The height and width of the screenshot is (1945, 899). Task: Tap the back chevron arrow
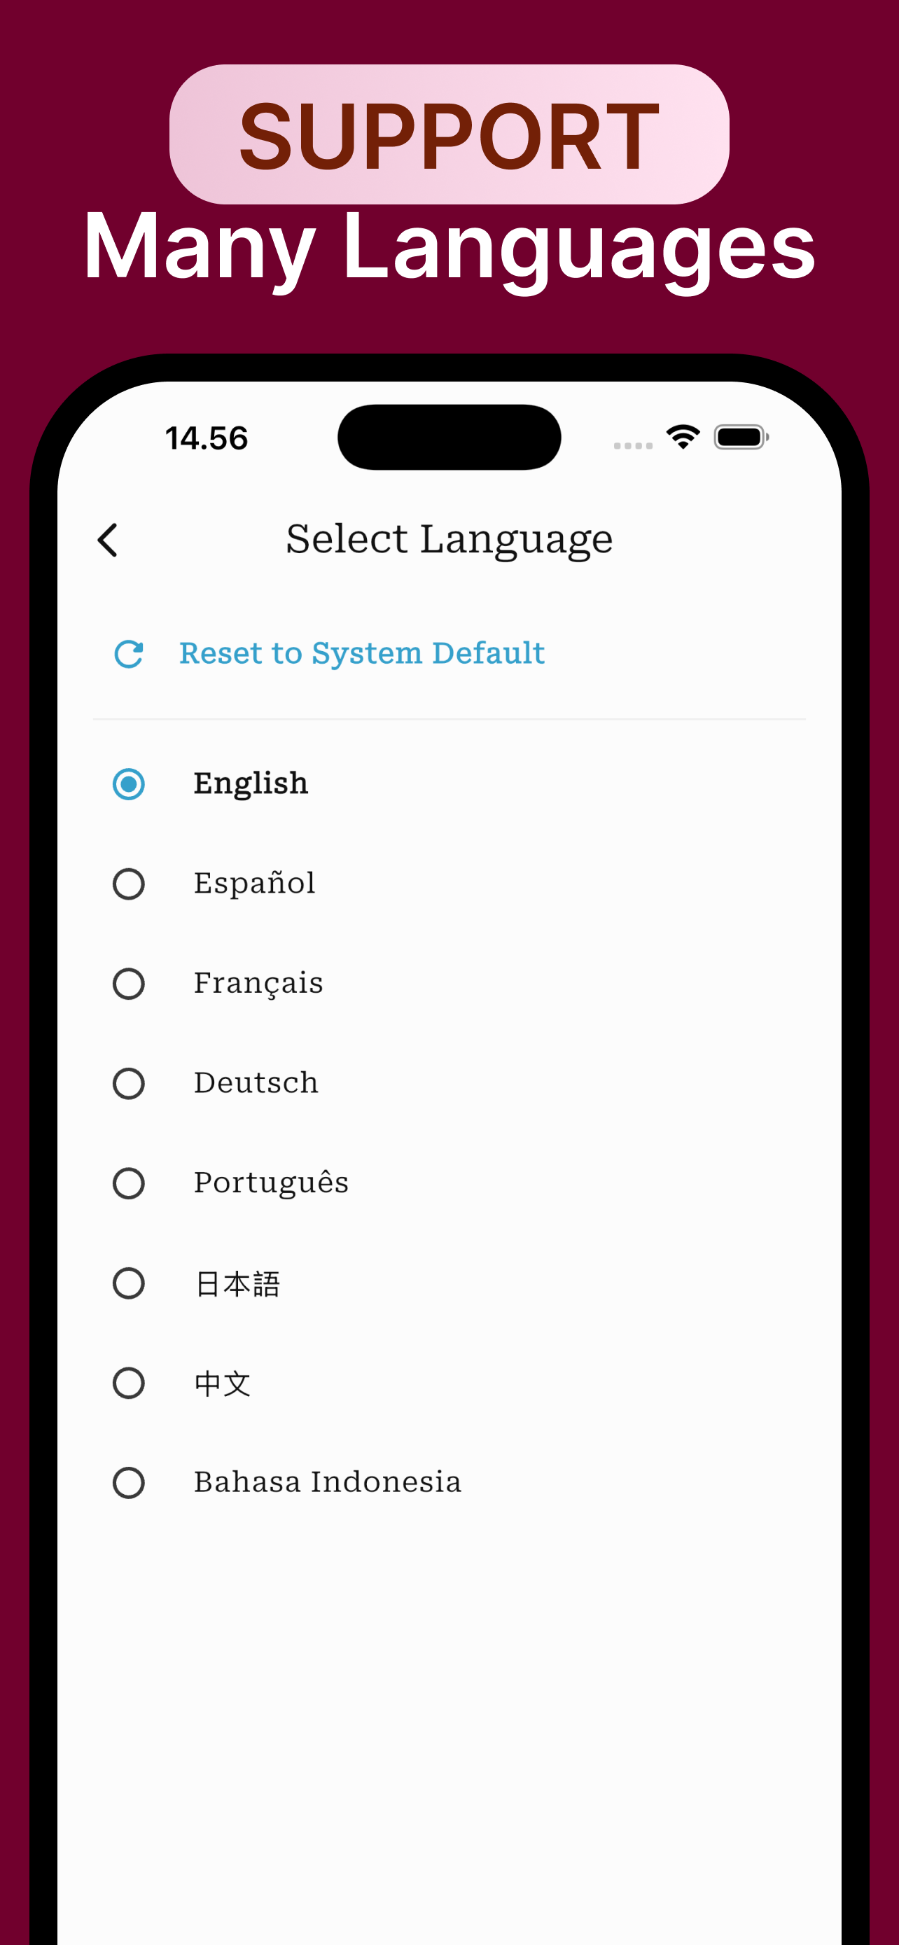coord(108,541)
